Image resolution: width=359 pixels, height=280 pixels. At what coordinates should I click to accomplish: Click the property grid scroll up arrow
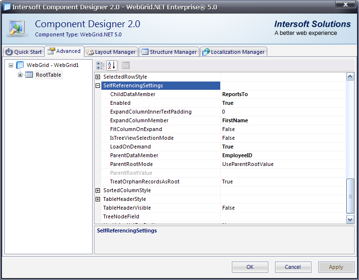tap(350, 77)
